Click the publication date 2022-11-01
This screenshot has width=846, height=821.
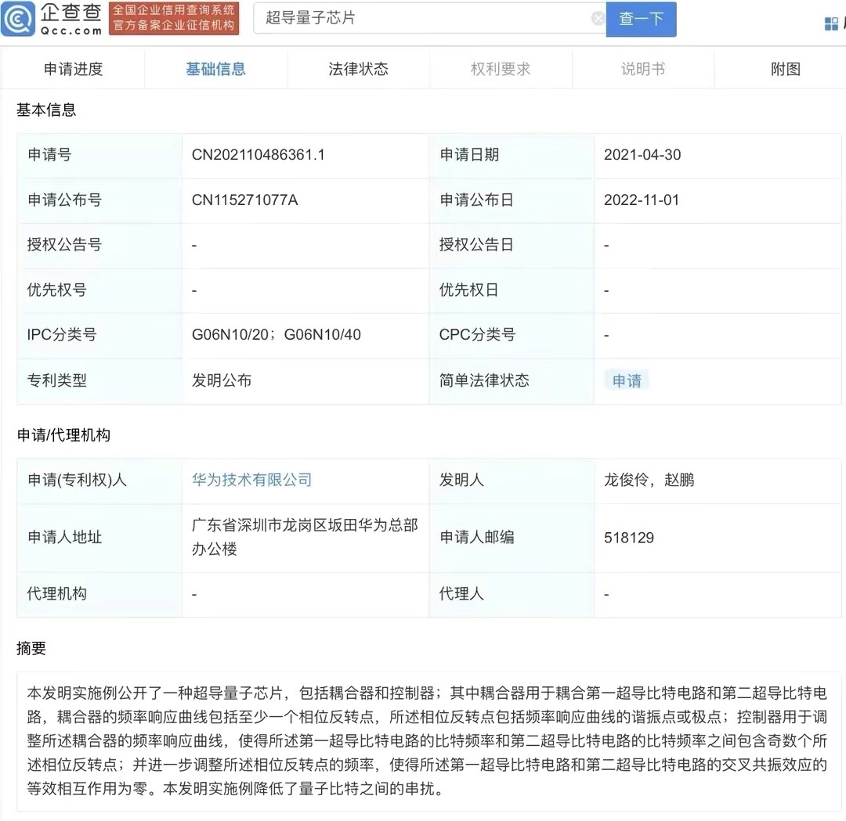[642, 200]
